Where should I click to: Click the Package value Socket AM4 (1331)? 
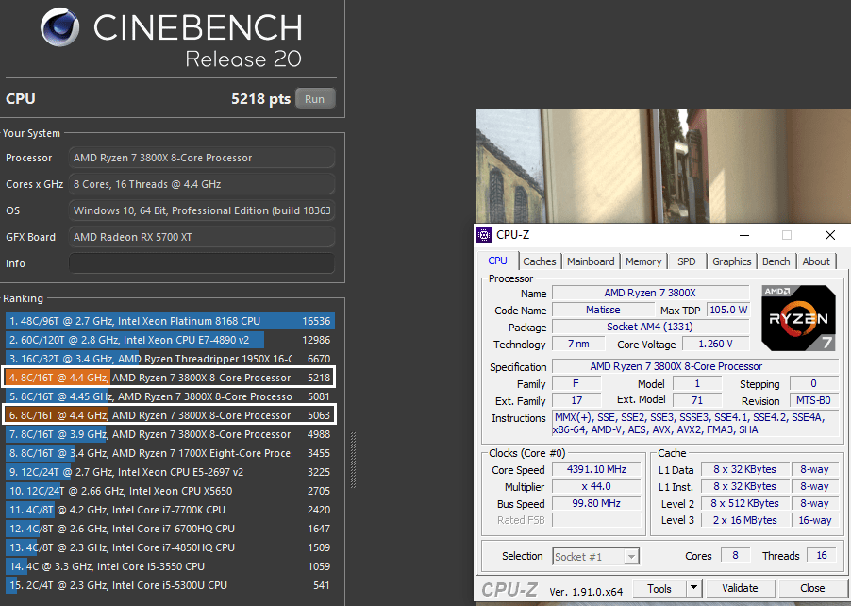[650, 327]
